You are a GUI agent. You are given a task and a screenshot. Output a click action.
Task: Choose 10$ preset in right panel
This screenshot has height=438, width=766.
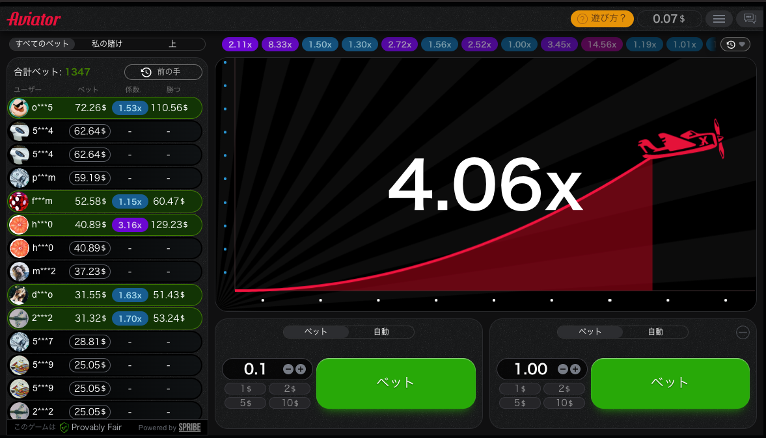pyautogui.click(x=564, y=403)
